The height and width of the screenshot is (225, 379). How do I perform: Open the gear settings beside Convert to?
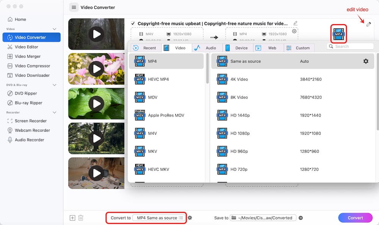190,218
